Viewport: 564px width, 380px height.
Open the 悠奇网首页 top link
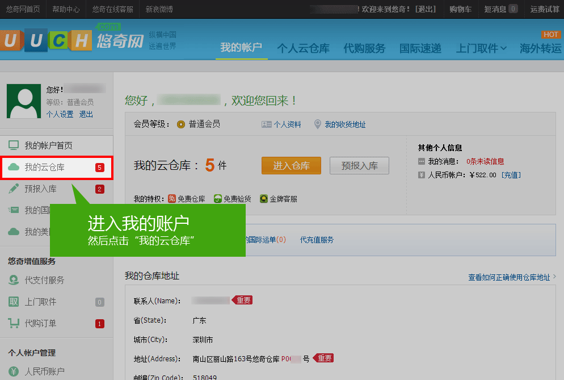click(23, 9)
